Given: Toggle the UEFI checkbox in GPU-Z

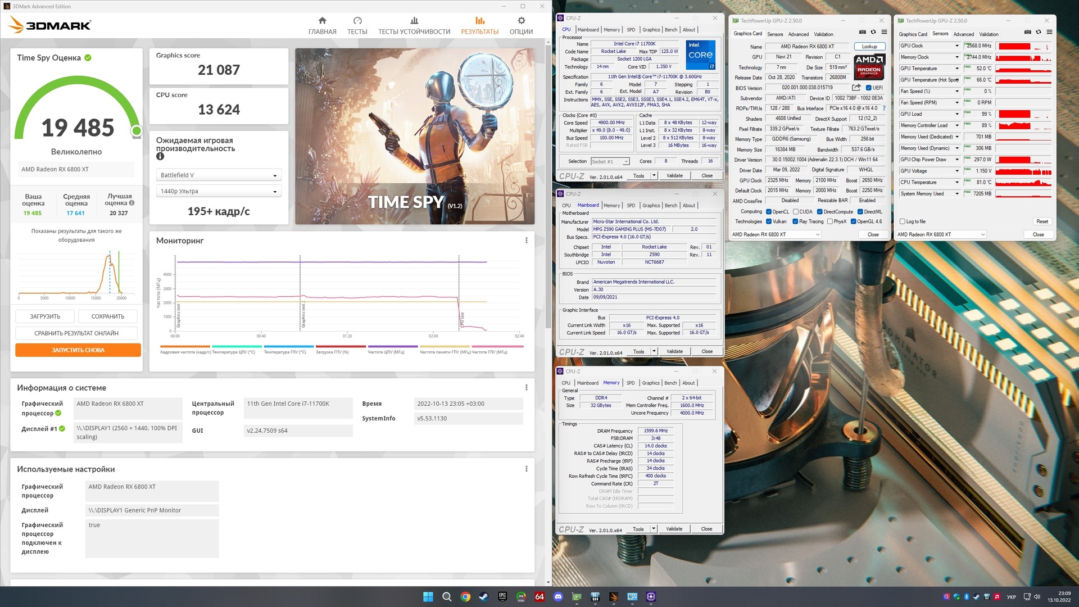Looking at the screenshot, I should 869,88.
